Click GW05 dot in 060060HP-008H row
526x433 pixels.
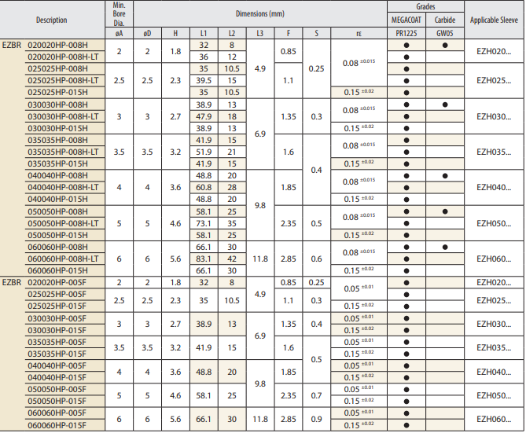(445, 248)
